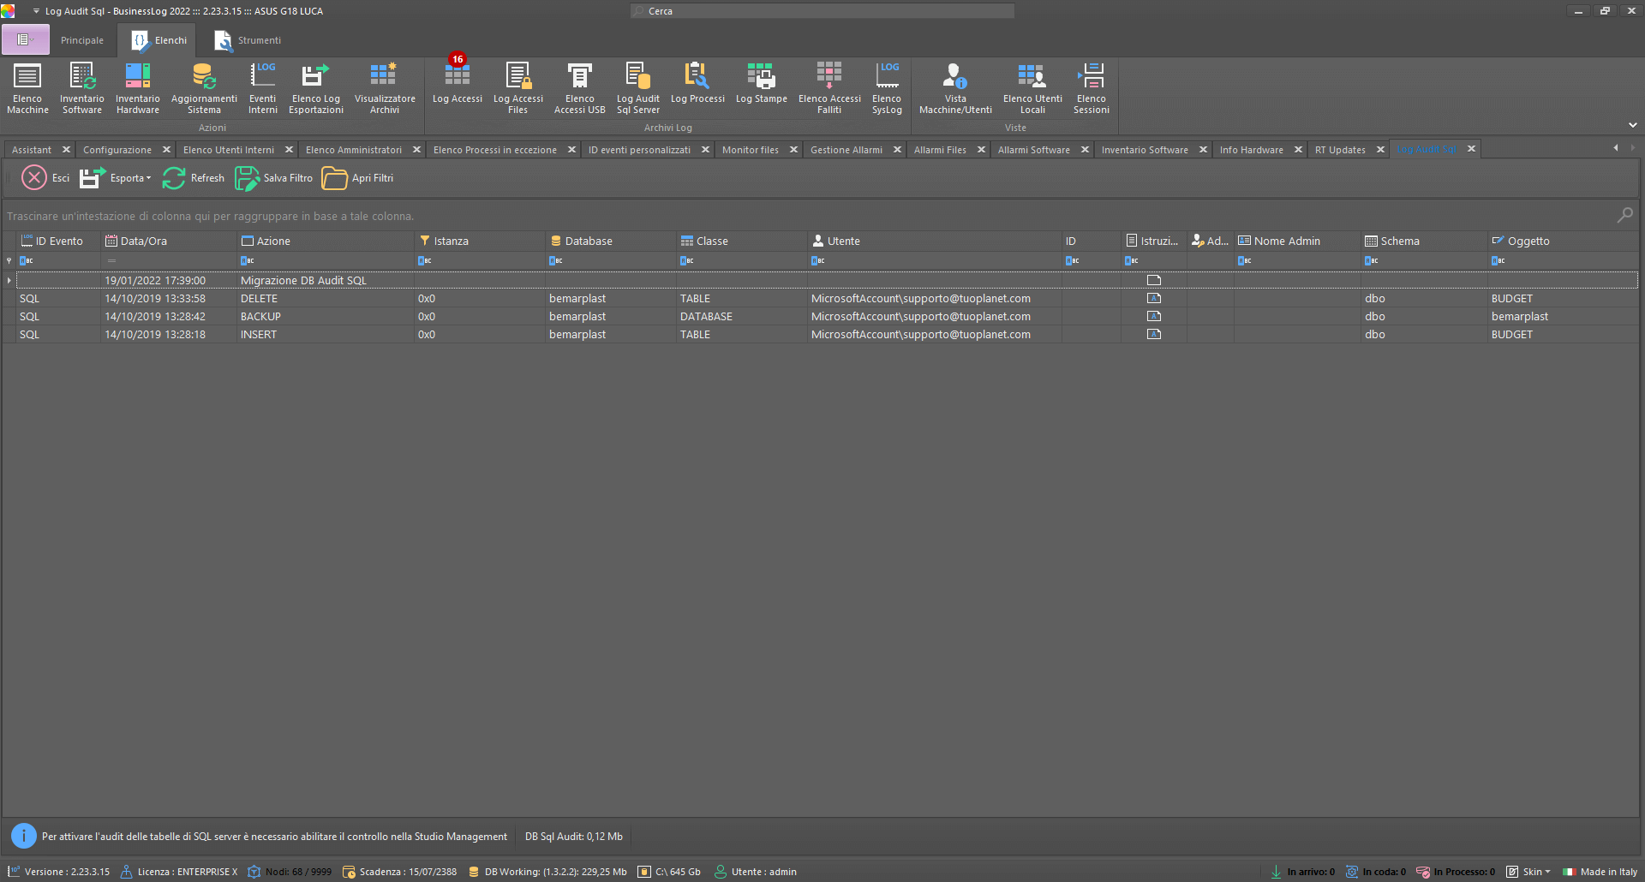The width and height of the screenshot is (1645, 882).
Task: Open Elenco SysLog icon
Action: (x=887, y=88)
